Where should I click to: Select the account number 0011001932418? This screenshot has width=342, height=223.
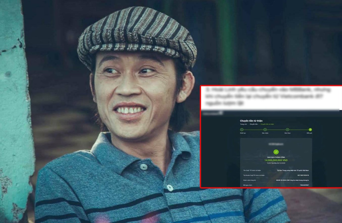click(x=302, y=175)
